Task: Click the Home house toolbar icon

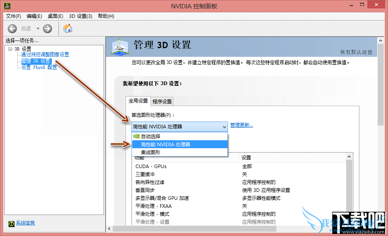Action: (x=68, y=28)
